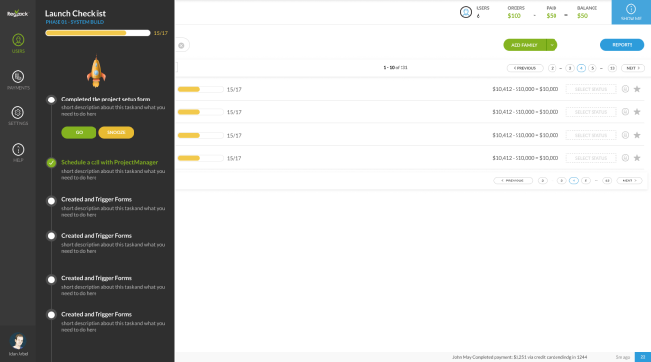Click the Launch Checklist progress bar
651x362 pixels.
97,33
